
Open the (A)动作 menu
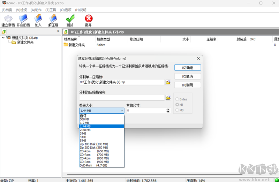coord(36,10)
